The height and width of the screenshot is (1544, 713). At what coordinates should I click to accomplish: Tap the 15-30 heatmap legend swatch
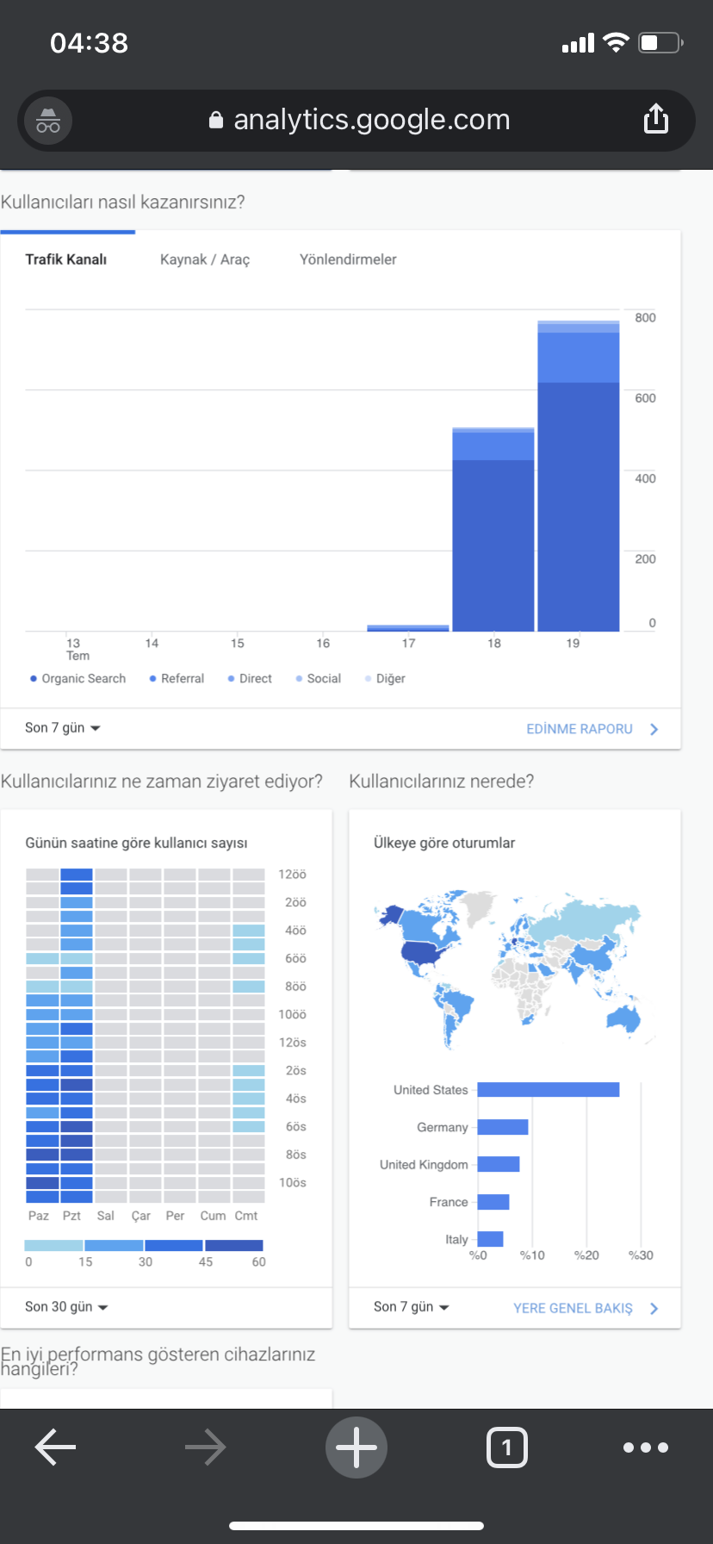point(114,1245)
